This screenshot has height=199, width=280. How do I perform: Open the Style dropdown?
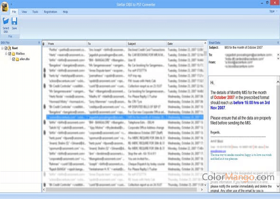pyautogui.click(x=273, y=11)
